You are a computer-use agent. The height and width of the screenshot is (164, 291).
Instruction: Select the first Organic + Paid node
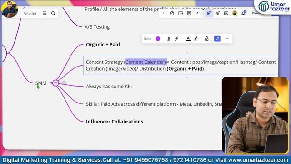point(103,45)
